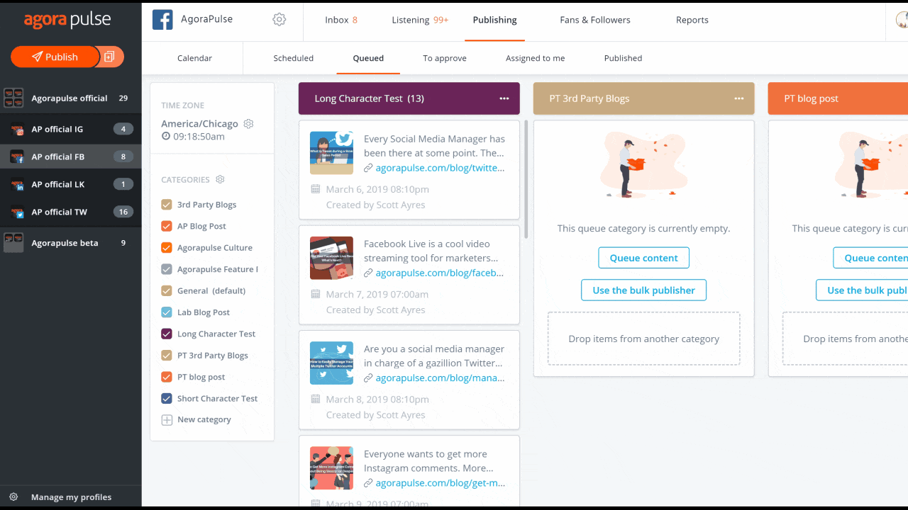The width and height of the screenshot is (908, 510).
Task: Open the Inbox tab
Action: (341, 20)
